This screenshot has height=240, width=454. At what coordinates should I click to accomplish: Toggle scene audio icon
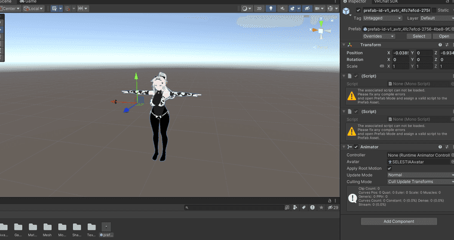point(283,8)
